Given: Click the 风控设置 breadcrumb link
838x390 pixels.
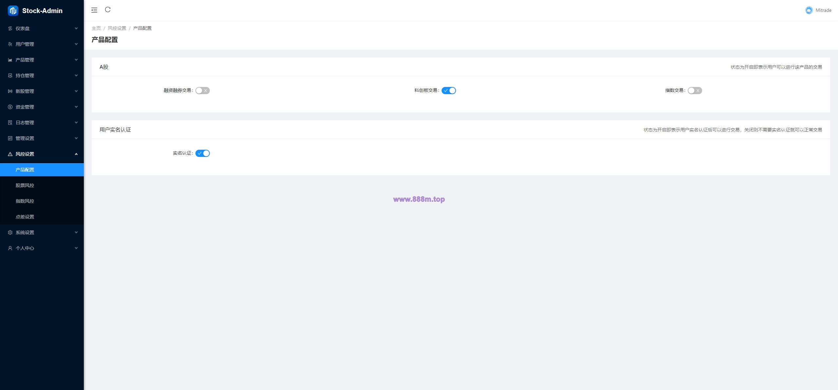Looking at the screenshot, I should point(117,28).
